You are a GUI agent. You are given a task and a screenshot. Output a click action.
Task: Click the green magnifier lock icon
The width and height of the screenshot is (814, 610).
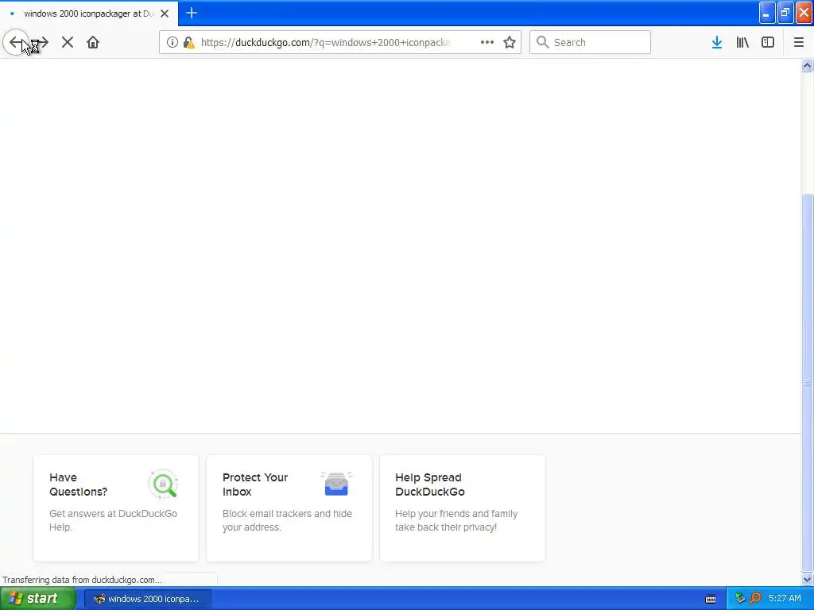(163, 484)
